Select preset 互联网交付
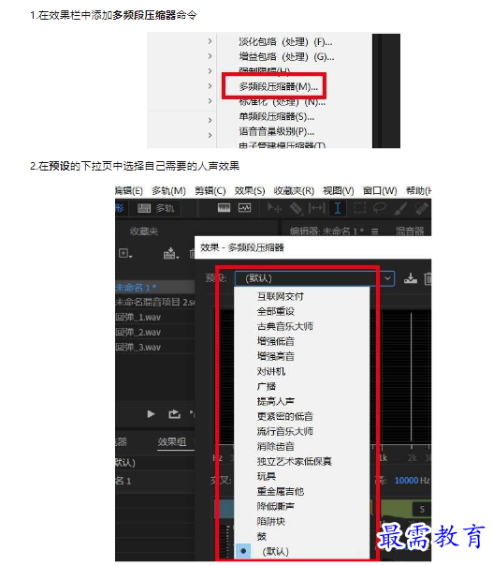 tap(281, 296)
